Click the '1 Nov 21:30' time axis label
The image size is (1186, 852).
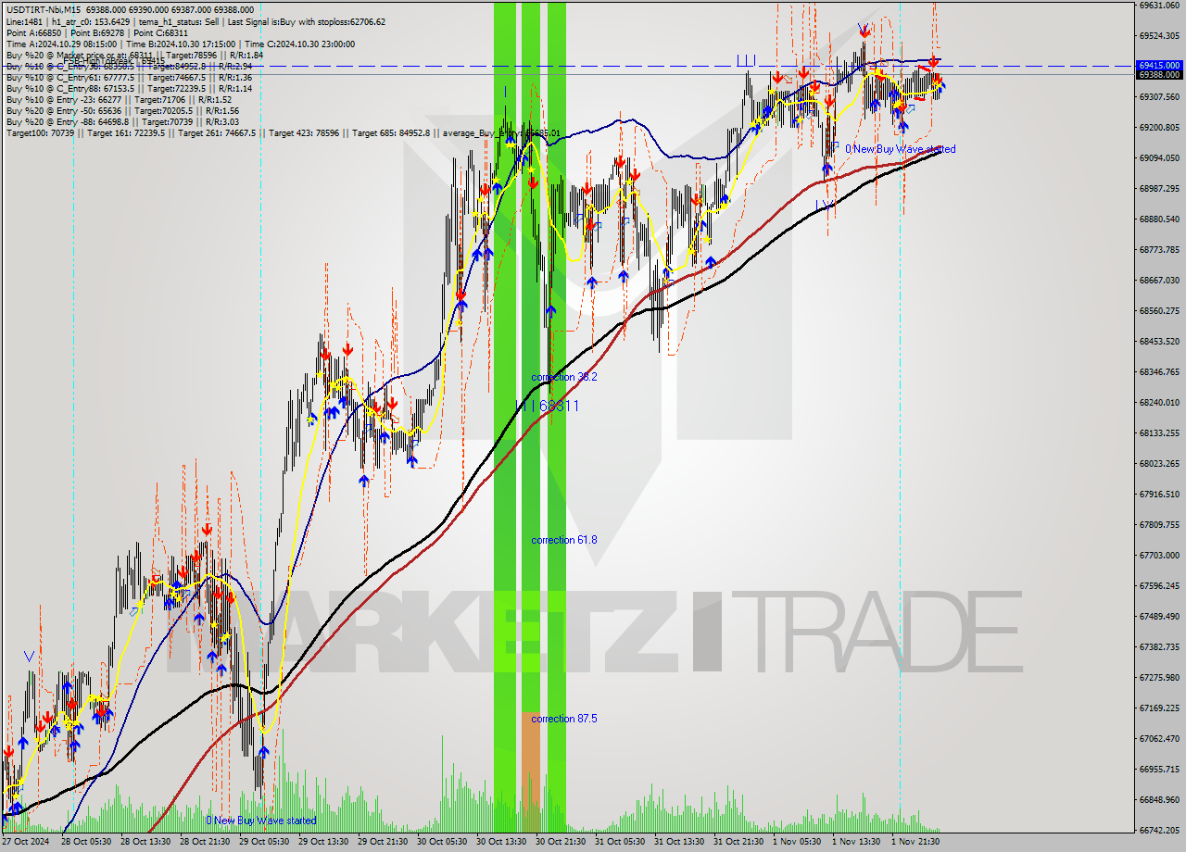(x=915, y=842)
